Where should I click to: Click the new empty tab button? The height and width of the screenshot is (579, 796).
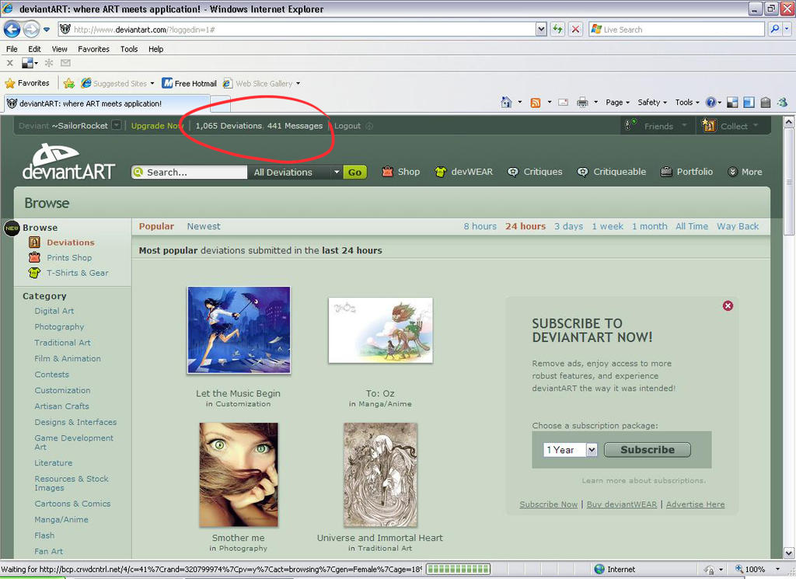(220, 103)
